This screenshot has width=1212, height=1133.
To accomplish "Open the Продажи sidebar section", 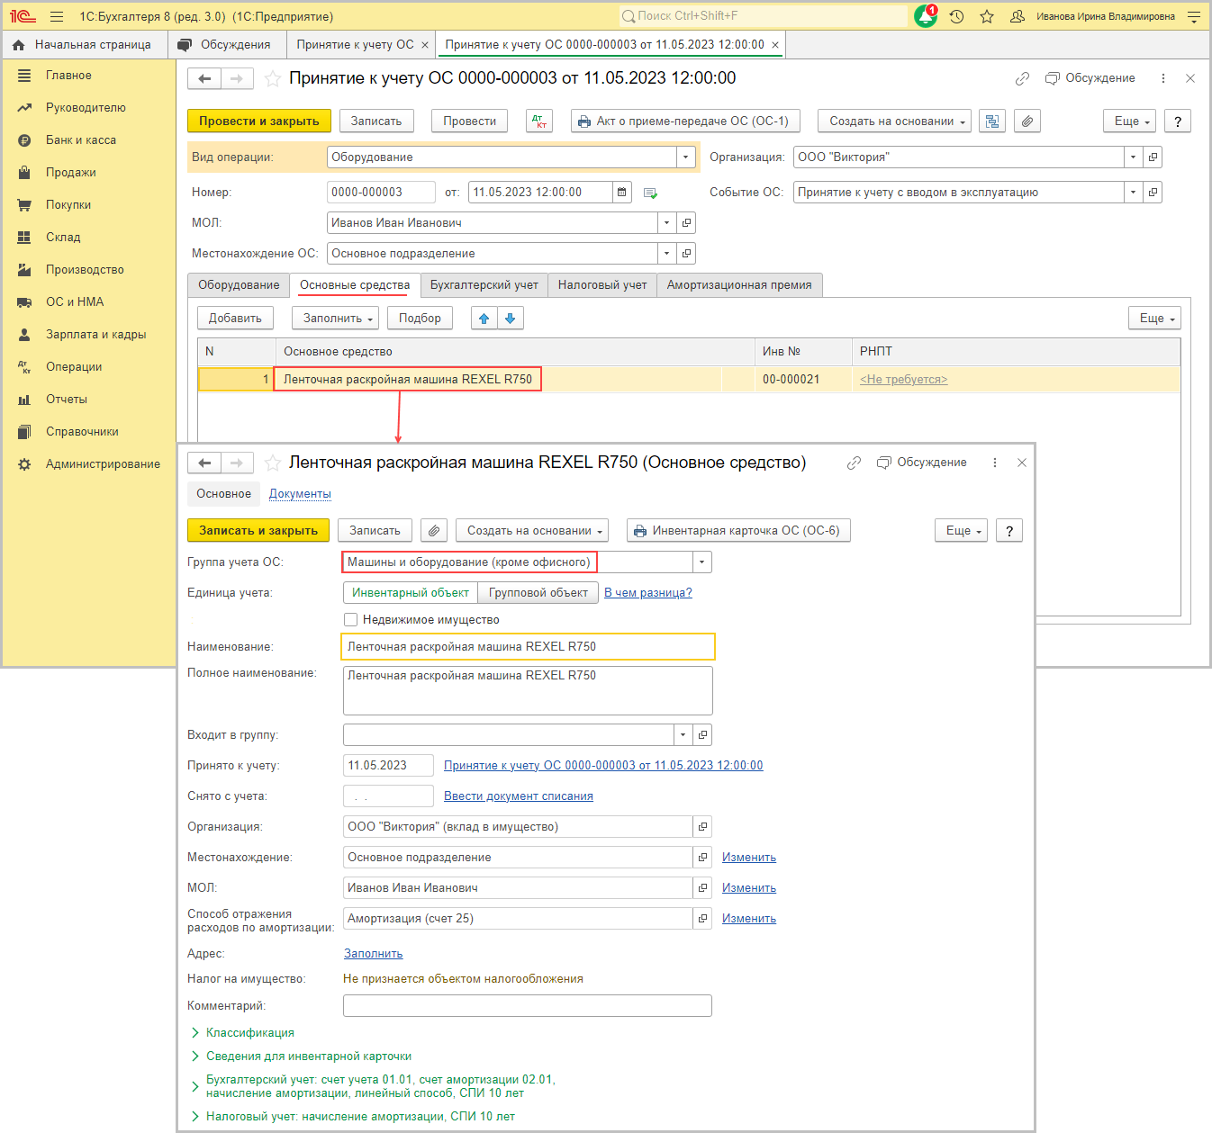I will [71, 173].
